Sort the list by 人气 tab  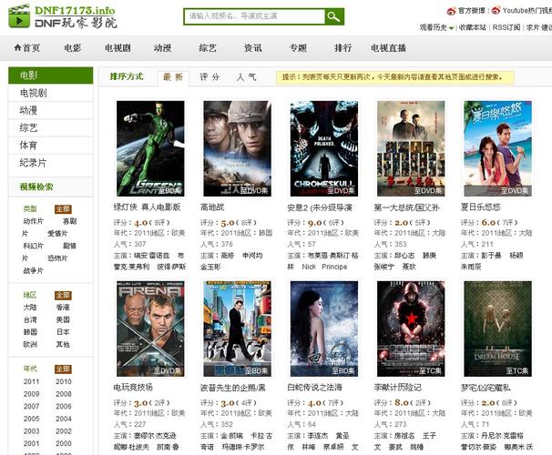(246, 77)
